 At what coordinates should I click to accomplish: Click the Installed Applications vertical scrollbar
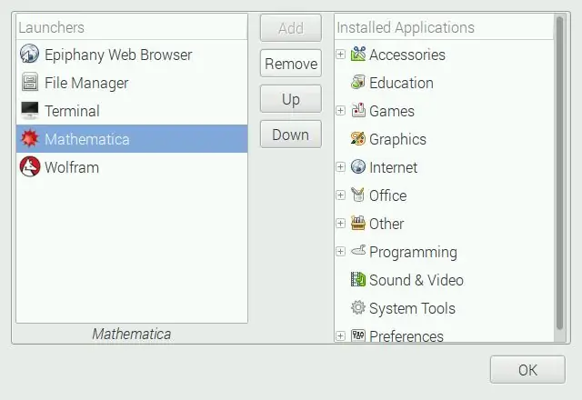click(560, 173)
